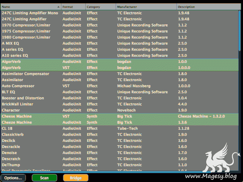Viewport: 243px width, 182px height.
Task: Click the Format column header
Action: tap(73, 7)
